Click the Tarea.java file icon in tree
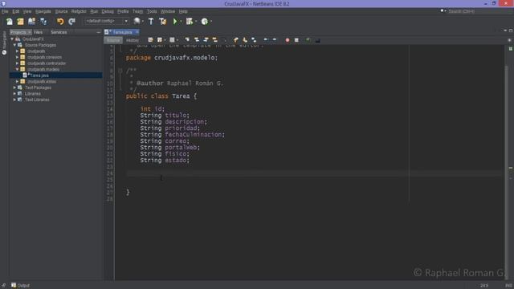The image size is (514, 289). 25,75
